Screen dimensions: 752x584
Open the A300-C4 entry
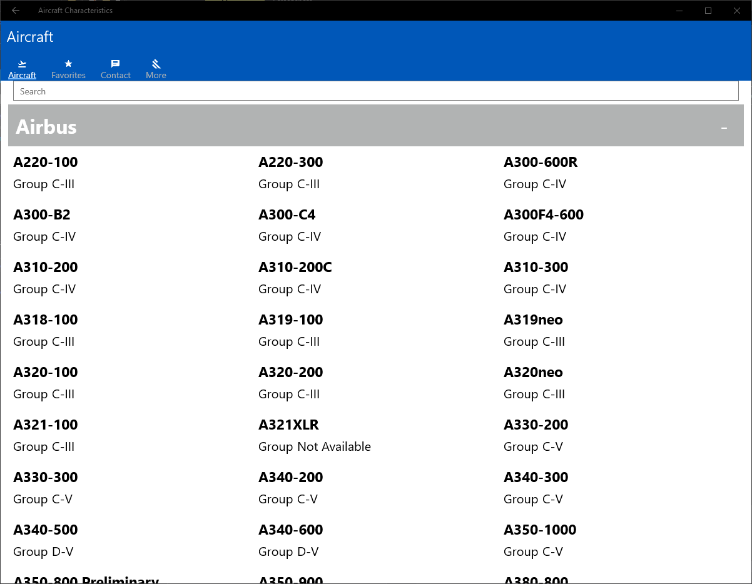coord(287,215)
